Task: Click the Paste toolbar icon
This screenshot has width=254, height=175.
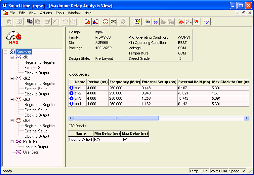Action: [38, 22]
